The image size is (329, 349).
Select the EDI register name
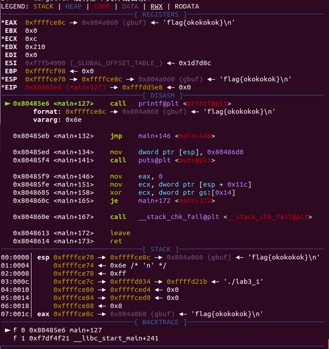coord(11,55)
